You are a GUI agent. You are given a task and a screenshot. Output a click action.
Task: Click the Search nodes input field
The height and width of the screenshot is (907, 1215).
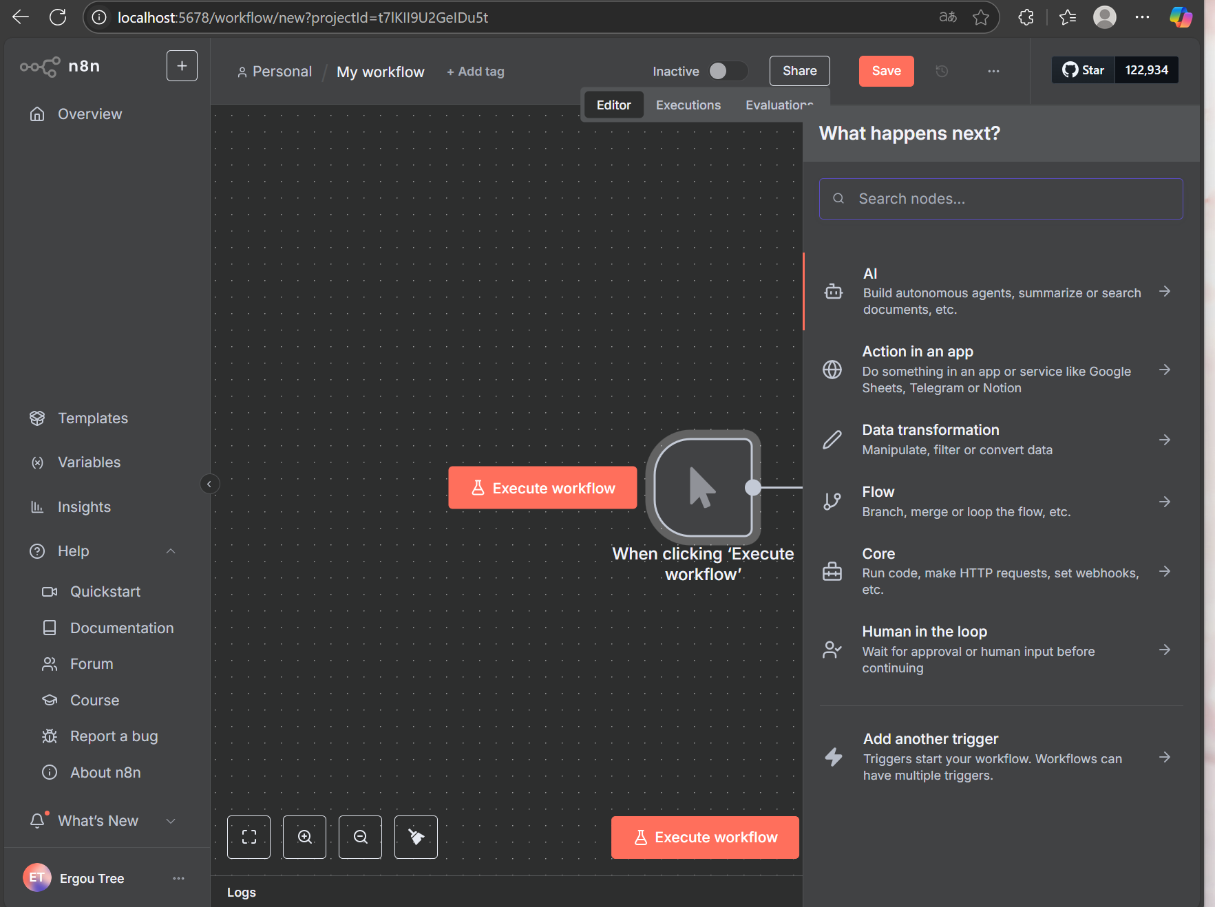coord(1000,199)
